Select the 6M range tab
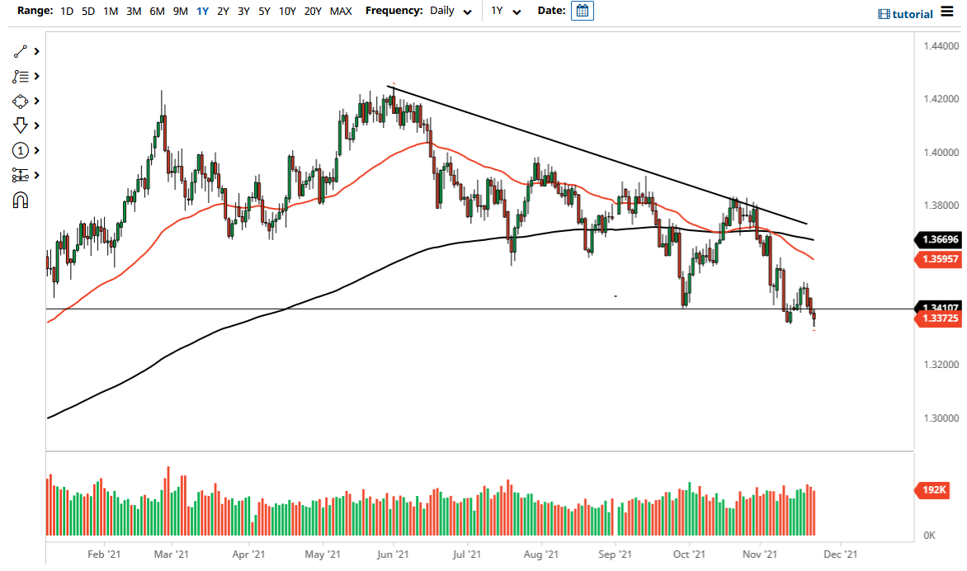Image resolution: width=967 pixels, height=571 pixels. pos(157,12)
